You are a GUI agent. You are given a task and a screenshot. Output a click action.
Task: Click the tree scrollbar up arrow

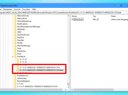(68, 16)
